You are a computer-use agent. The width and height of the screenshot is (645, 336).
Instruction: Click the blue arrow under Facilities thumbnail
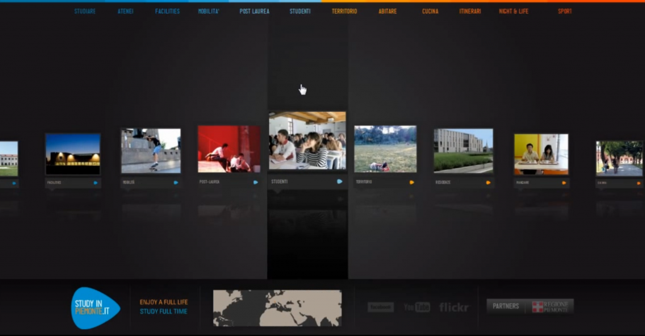click(x=96, y=182)
